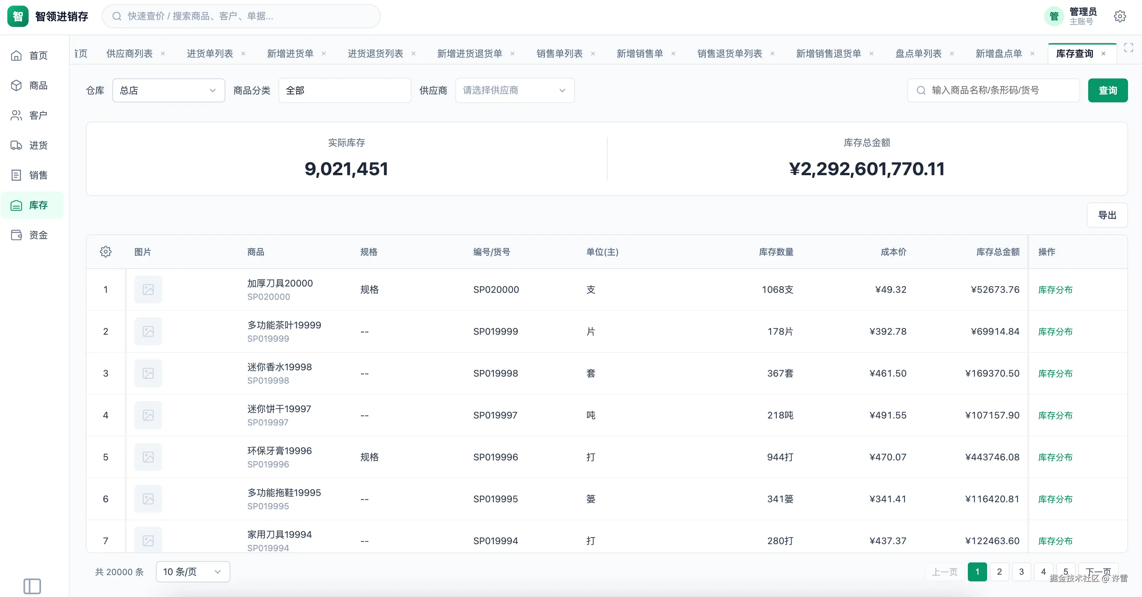Open the 仓库 dropdown showing 总店
Screen dimensions: 1142x597
click(169, 90)
